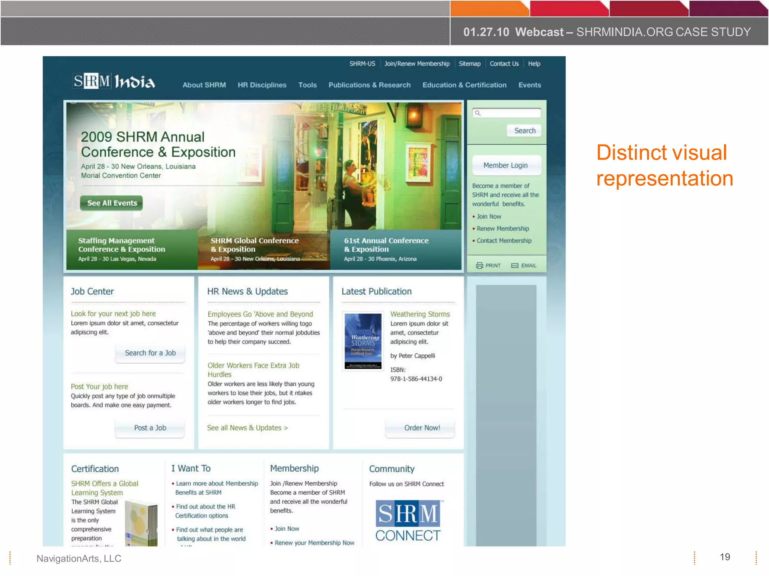Click the magnifier icon in search box
The image size is (769, 576).
click(478, 113)
